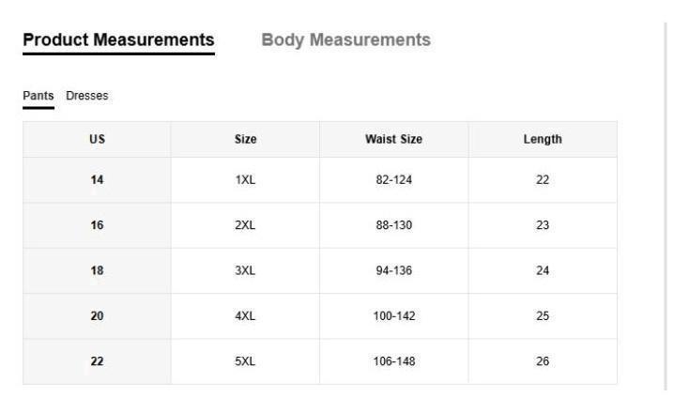Select the US 14 row cell
This screenshot has height=413, width=689.
[x=97, y=180]
